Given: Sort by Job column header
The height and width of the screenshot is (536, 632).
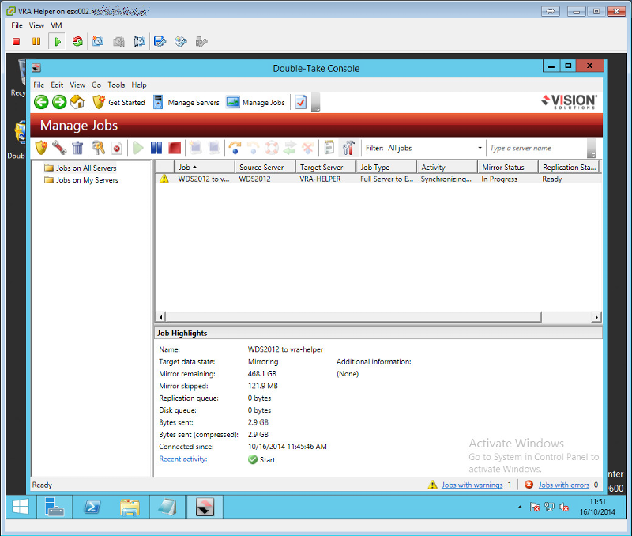Looking at the screenshot, I should tap(205, 167).
